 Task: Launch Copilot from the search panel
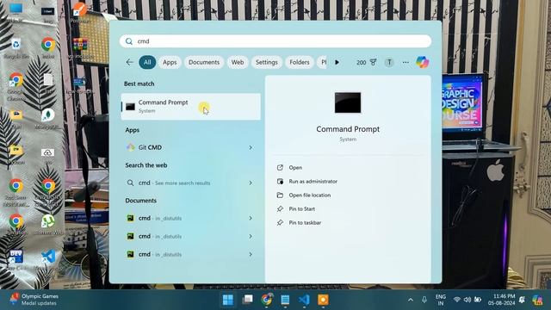tap(423, 62)
